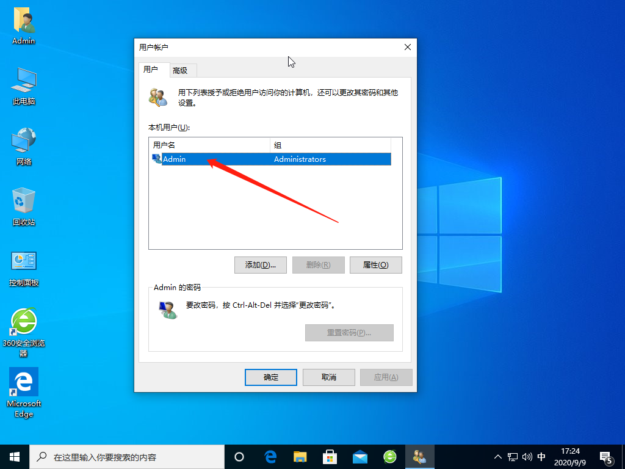Click the 添加(D)... button
Image resolution: width=625 pixels, height=469 pixels.
click(x=260, y=265)
